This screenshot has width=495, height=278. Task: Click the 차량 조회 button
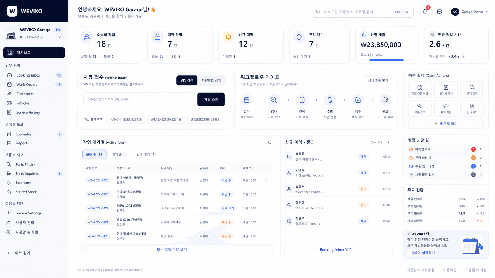pos(211,99)
